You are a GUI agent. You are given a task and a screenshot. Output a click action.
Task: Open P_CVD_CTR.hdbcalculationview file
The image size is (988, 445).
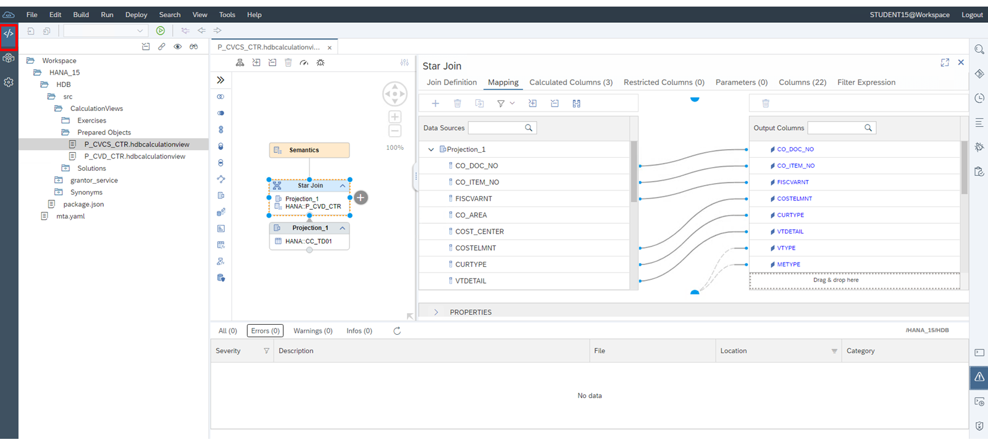click(135, 157)
